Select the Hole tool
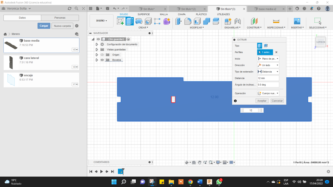Screen dimensions: 333x187 (x=148, y=21)
